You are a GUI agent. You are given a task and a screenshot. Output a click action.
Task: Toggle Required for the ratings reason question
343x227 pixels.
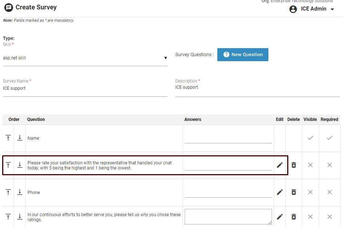coord(329,217)
